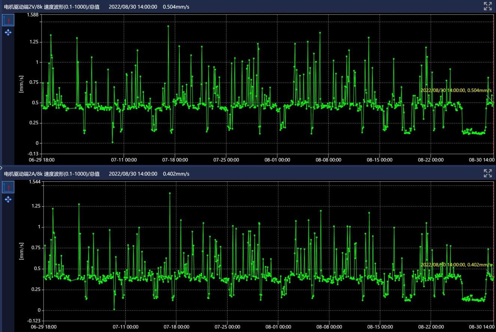Toggle the axis cursor tool in top chart

click(x=8, y=20)
